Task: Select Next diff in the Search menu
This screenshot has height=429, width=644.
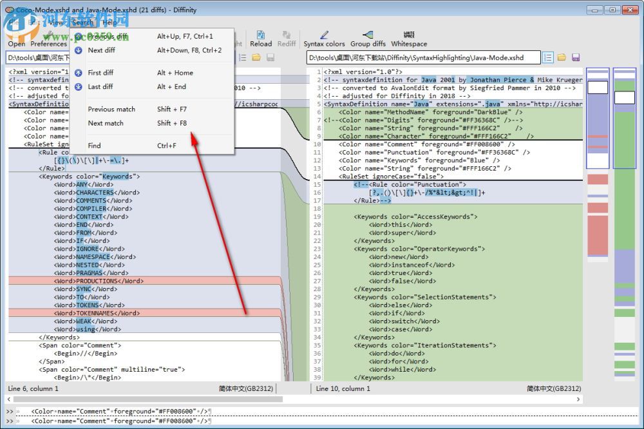Action: pyautogui.click(x=101, y=50)
